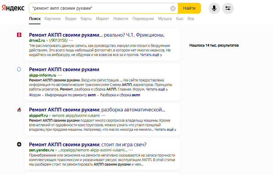Expand akppoff.ru snippet via Читать ещё

point(165,130)
